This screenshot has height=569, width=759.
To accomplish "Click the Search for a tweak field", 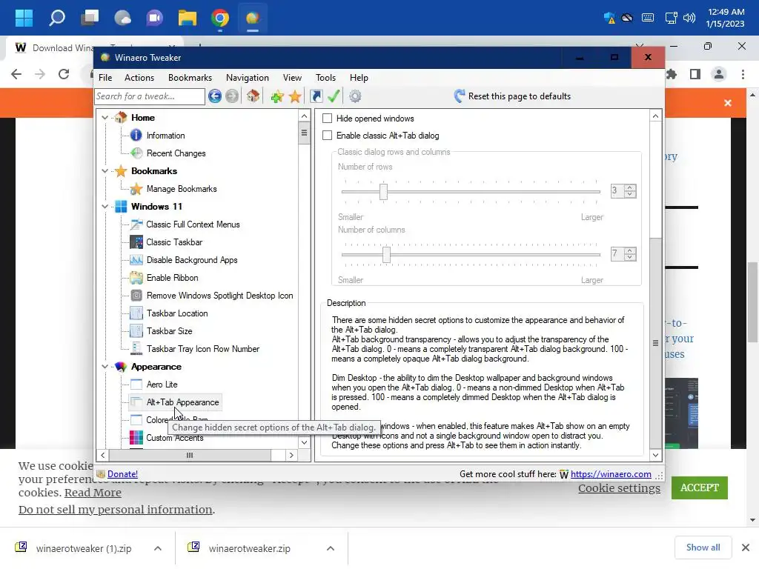I will 150,96.
